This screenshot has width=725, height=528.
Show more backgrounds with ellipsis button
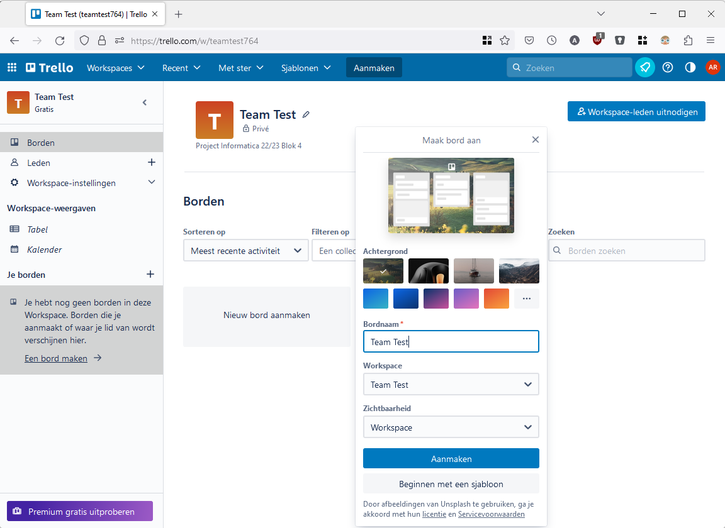(527, 299)
